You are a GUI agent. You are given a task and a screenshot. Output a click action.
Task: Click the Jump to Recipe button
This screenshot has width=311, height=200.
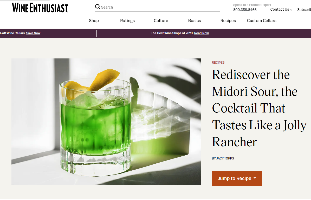pos(237,178)
